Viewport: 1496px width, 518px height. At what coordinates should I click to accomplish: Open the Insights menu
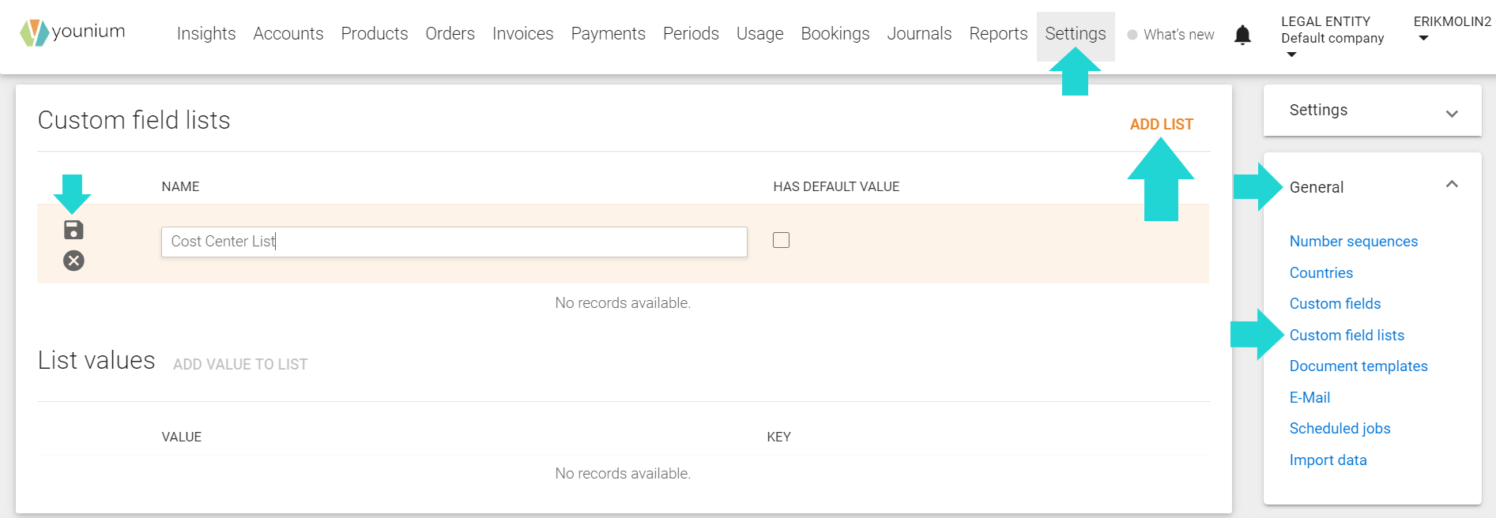coord(206,34)
